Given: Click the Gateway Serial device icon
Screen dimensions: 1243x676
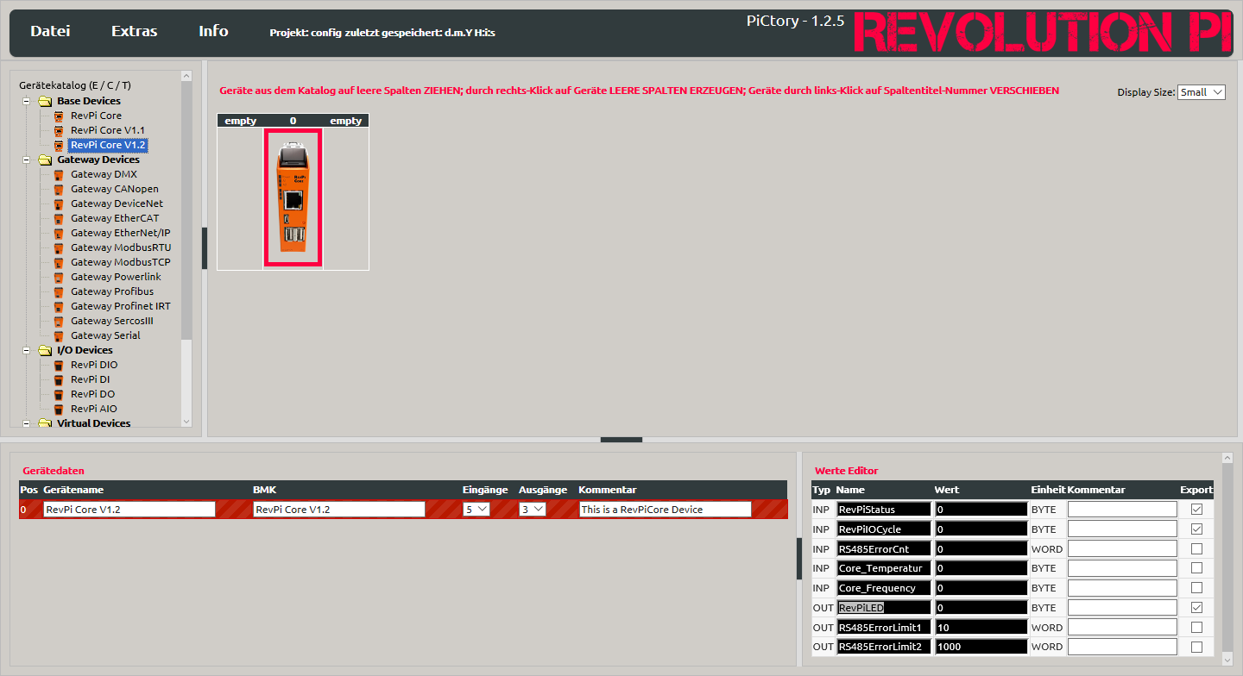Looking at the screenshot, I should click(x=59, y=335).
